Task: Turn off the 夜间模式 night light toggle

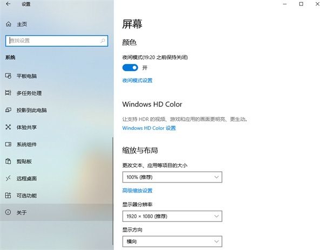Action: click(x=130, y=67)
